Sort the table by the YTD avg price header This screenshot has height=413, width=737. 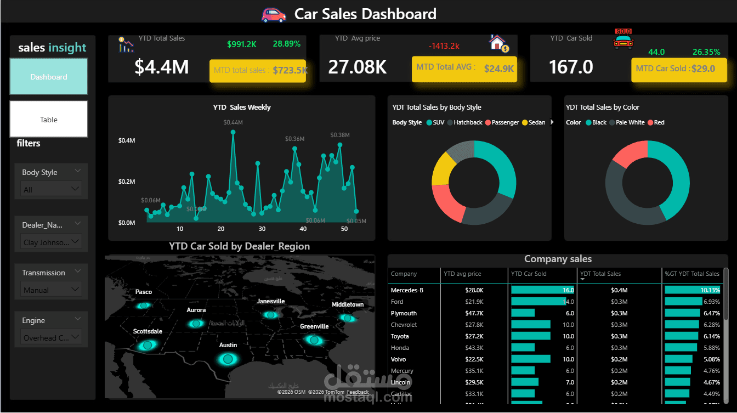[462, 274]
